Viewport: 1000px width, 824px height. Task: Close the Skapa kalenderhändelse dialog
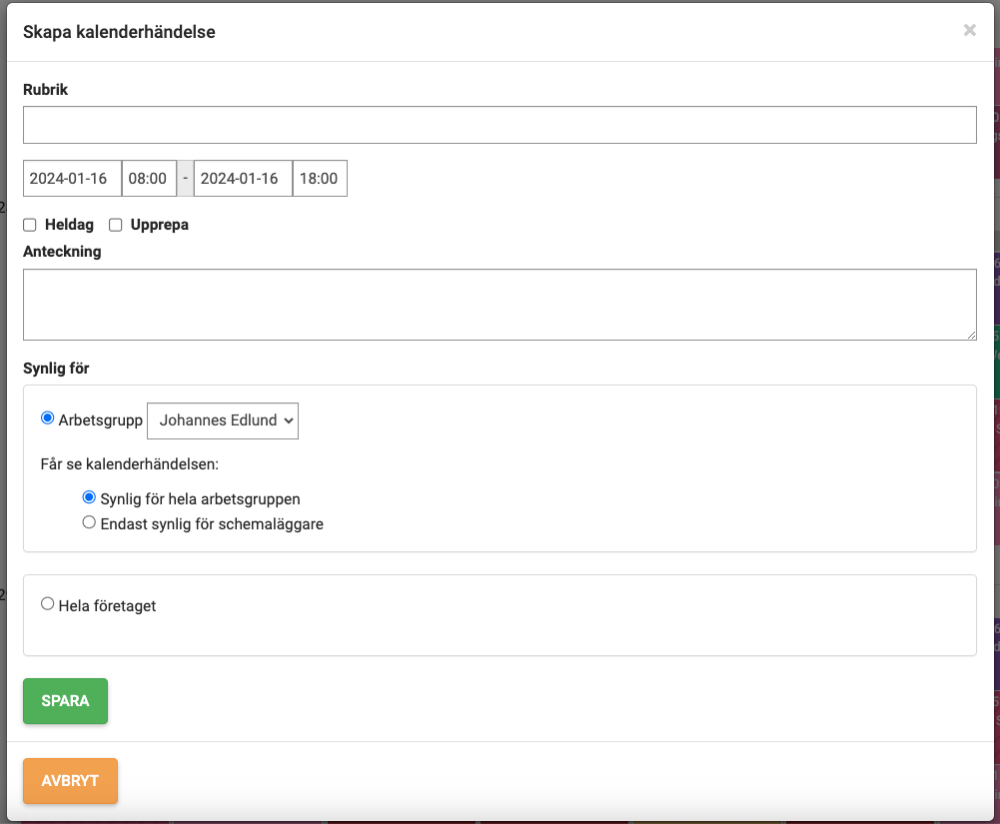pos(969,30)
